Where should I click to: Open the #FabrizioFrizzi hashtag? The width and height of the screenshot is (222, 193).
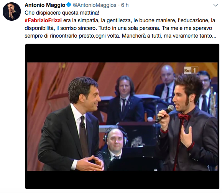click(x=43, y=20)
